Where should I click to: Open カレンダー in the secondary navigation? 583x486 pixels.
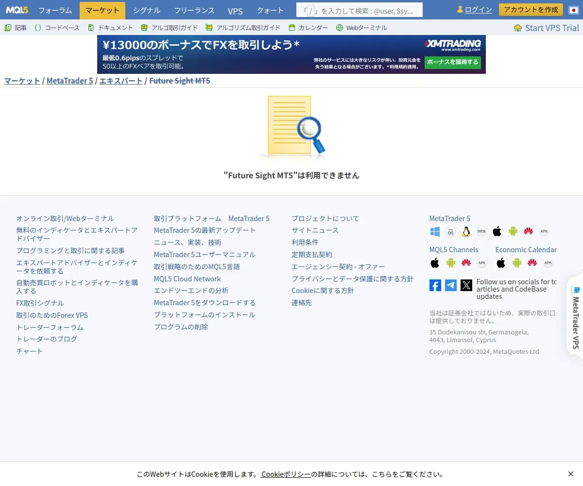coord(308,28)
